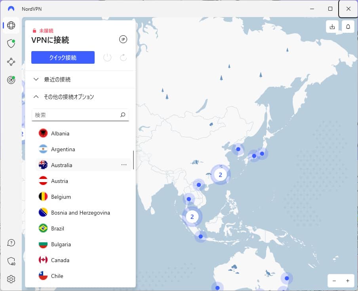The height and width of the screenshot is (291, 358).
Task: Select Chile in country list
Action: 84,276
